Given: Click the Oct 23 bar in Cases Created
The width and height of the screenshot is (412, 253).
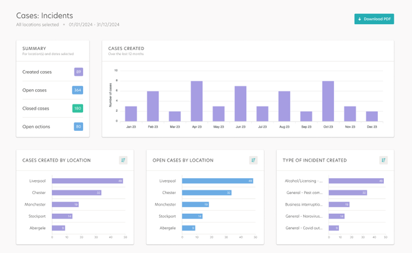Looking at the screenshot, I should (328, 101).
